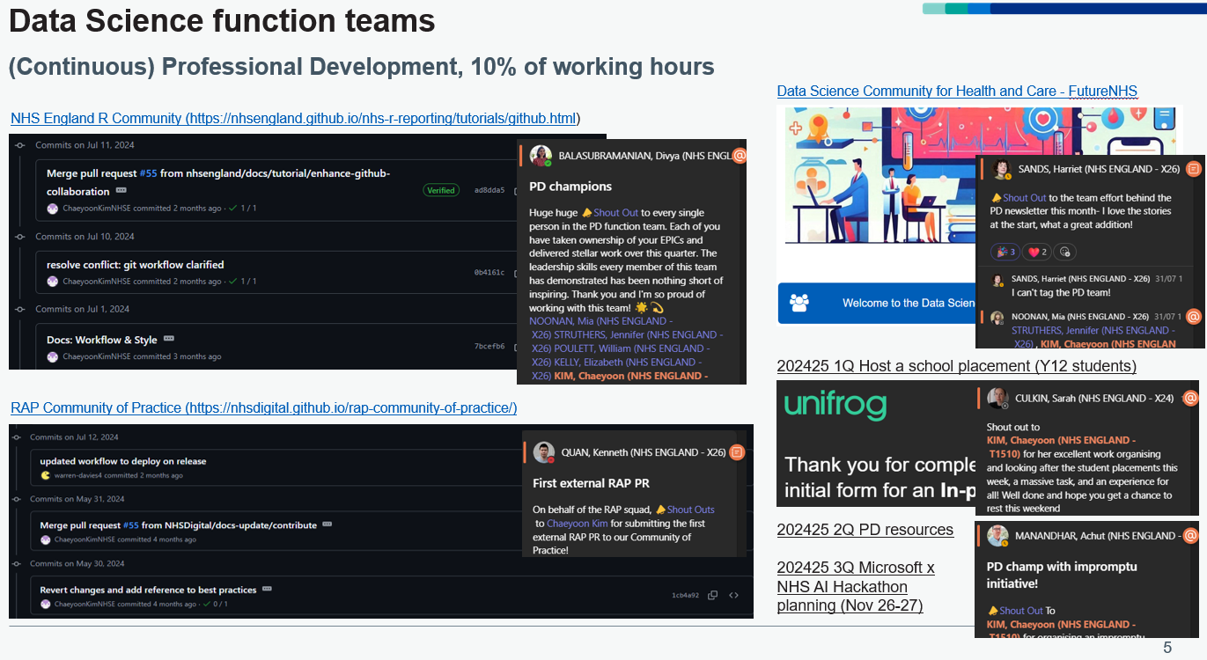
Task: Click the commit node icon for Jul 11, 2024
Action: [x=19, y=145]
